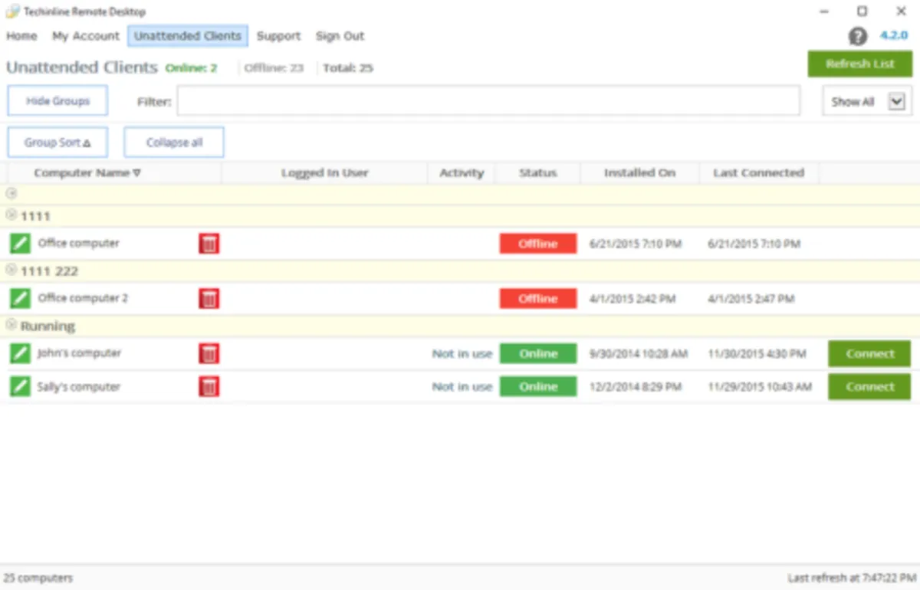This screenshot has width=920, height=590.
Task: Delete Office computer using trash icon
Action: coord(209,244)
